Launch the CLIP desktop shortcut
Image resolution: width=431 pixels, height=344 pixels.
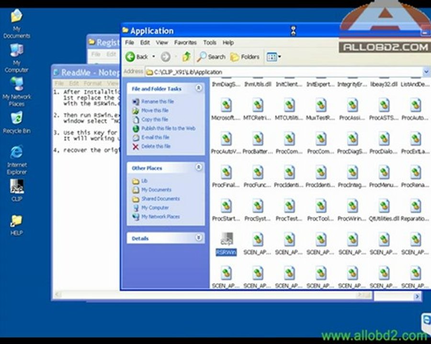[16, 190]
